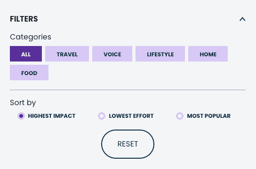Click the FILTERS heading text
The height and width of the screenshot is (169, 256).
click(x=24, y=19)
